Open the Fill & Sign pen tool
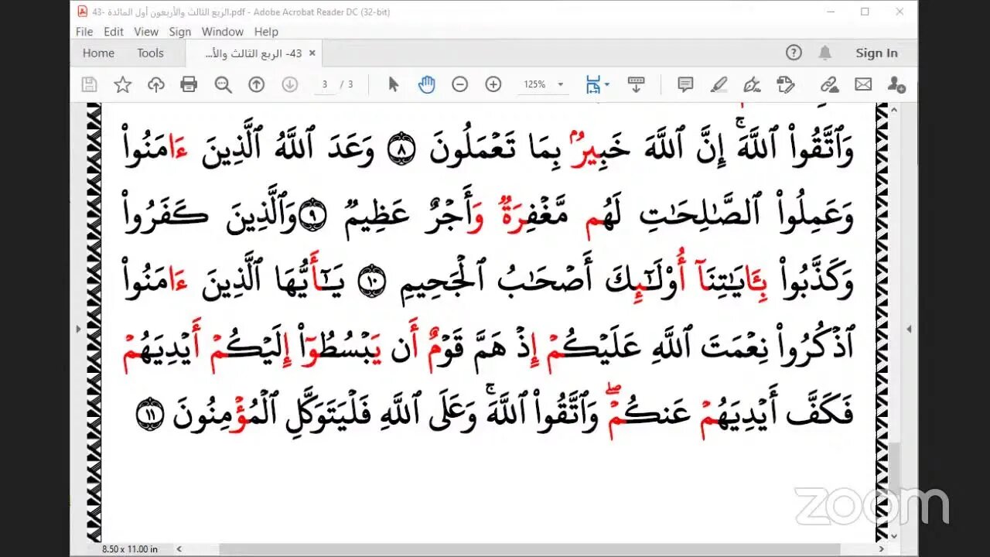990x557 pixels. [752, 84]
